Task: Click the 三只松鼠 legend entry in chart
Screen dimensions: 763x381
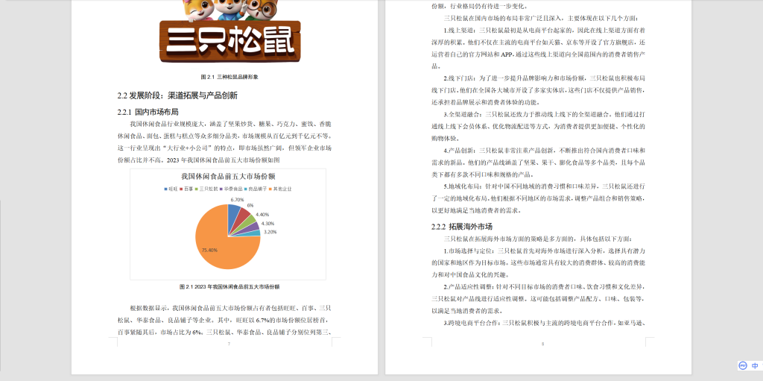Action: tap(206, 189)
